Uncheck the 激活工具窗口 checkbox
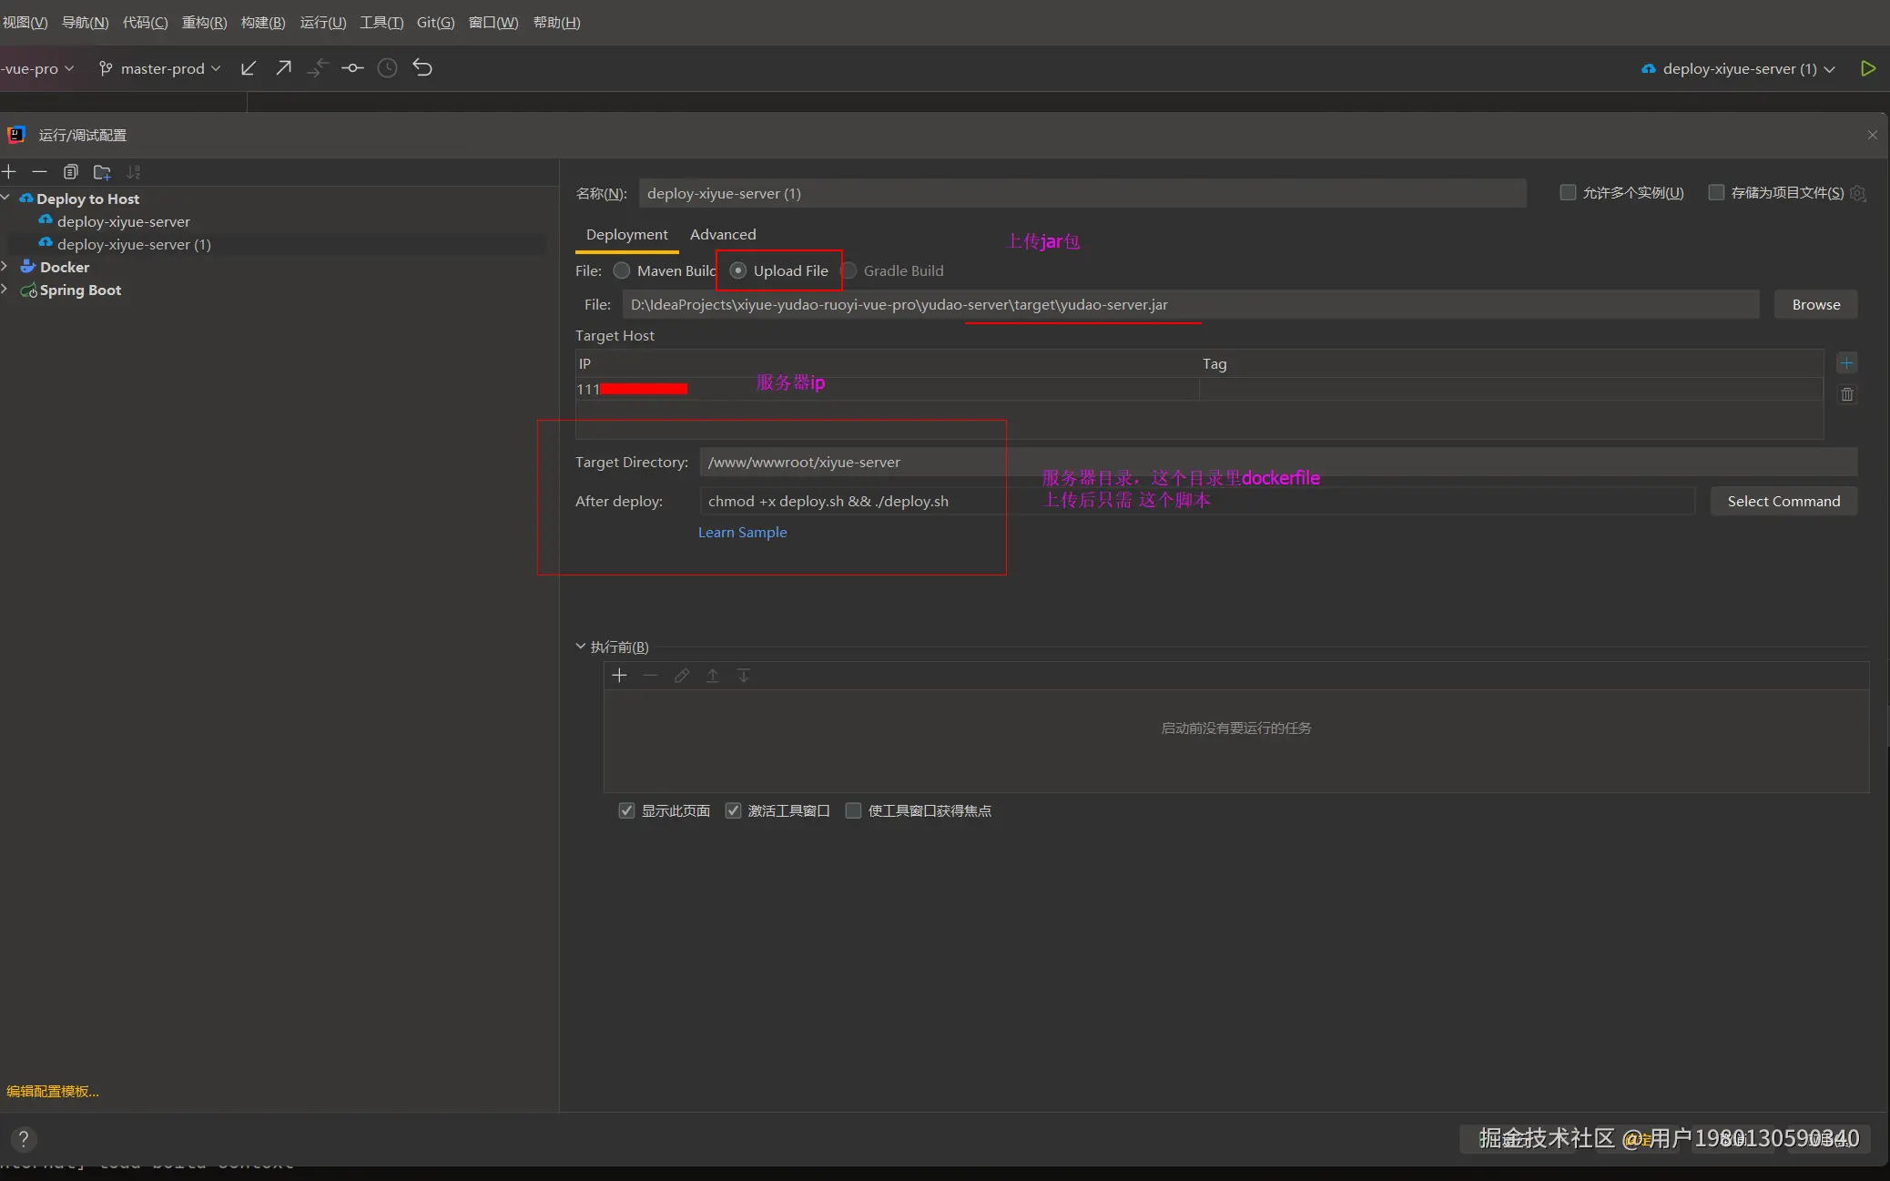This screenshot has height=1181, width=1890. coord(733,810)
